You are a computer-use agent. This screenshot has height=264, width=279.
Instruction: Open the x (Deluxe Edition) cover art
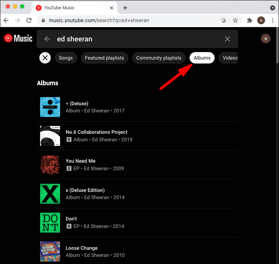tap(50, 194)
